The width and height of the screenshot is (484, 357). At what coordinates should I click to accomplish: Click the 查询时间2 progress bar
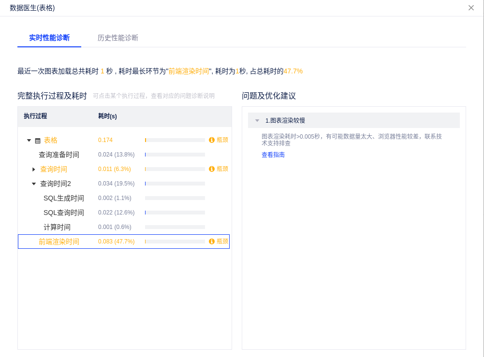pos(175,184)
